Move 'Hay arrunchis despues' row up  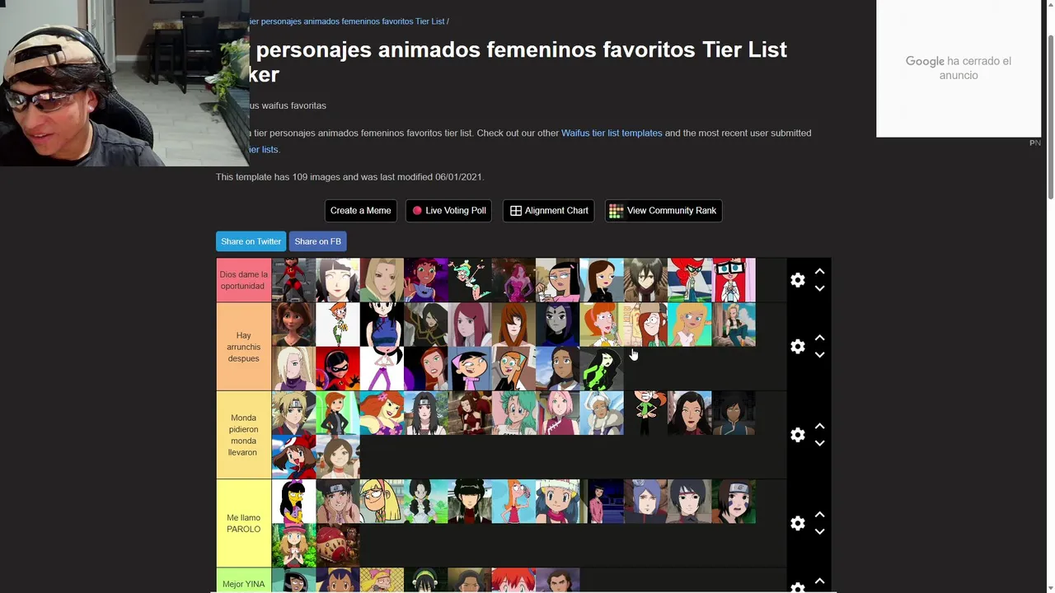[819, 338]
